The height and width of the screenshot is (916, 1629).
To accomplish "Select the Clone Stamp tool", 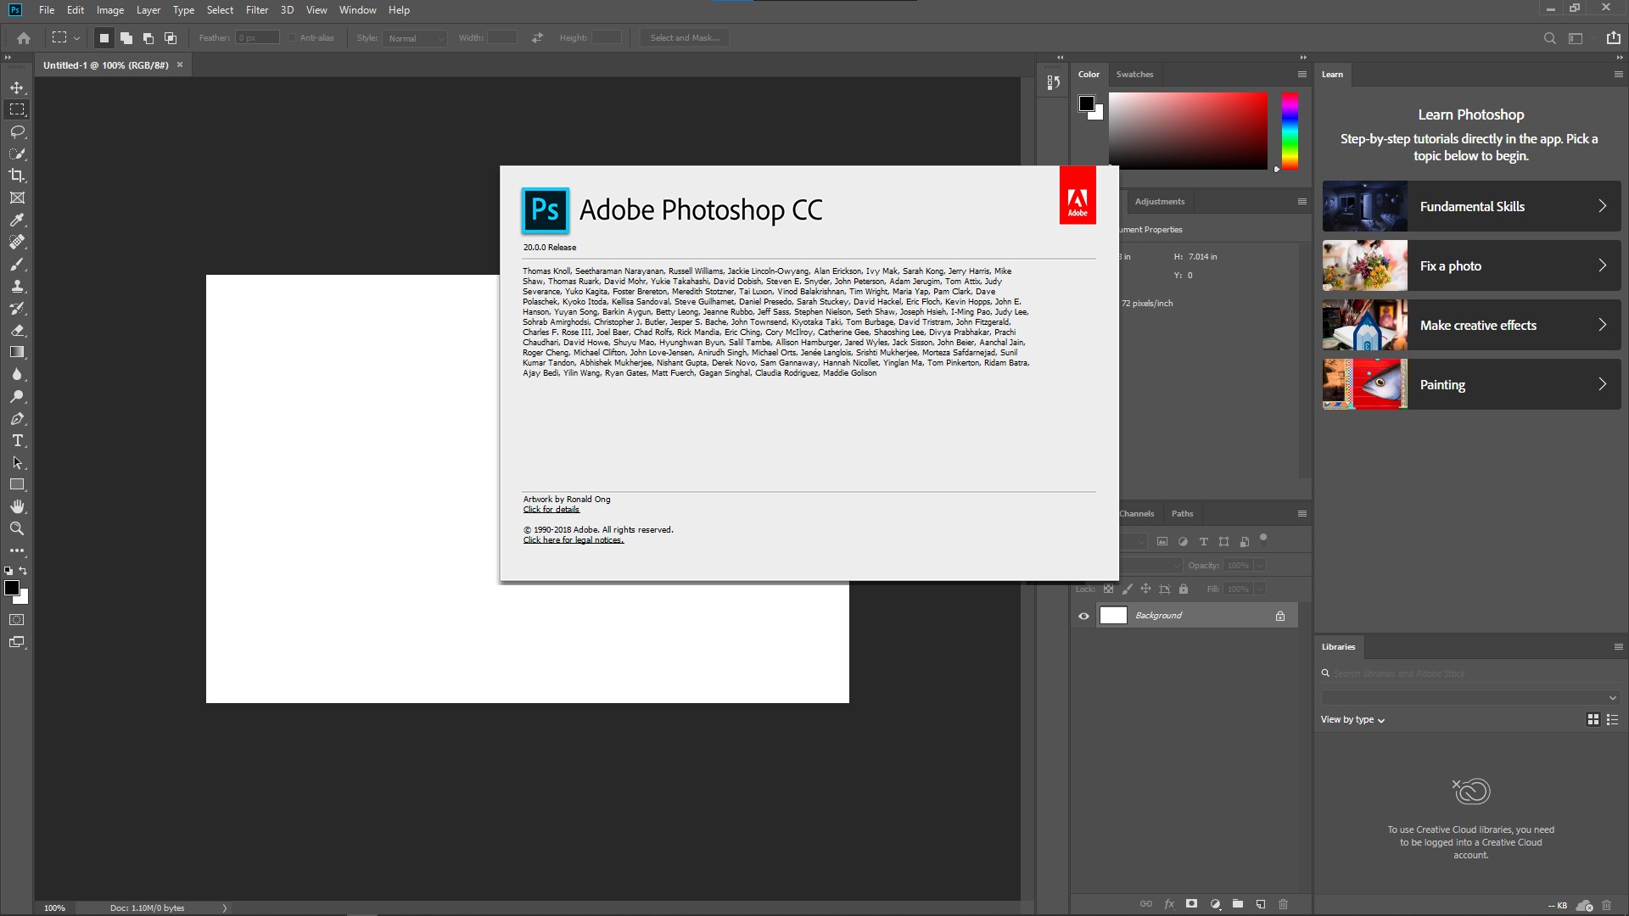I will [x=17, y=286].
